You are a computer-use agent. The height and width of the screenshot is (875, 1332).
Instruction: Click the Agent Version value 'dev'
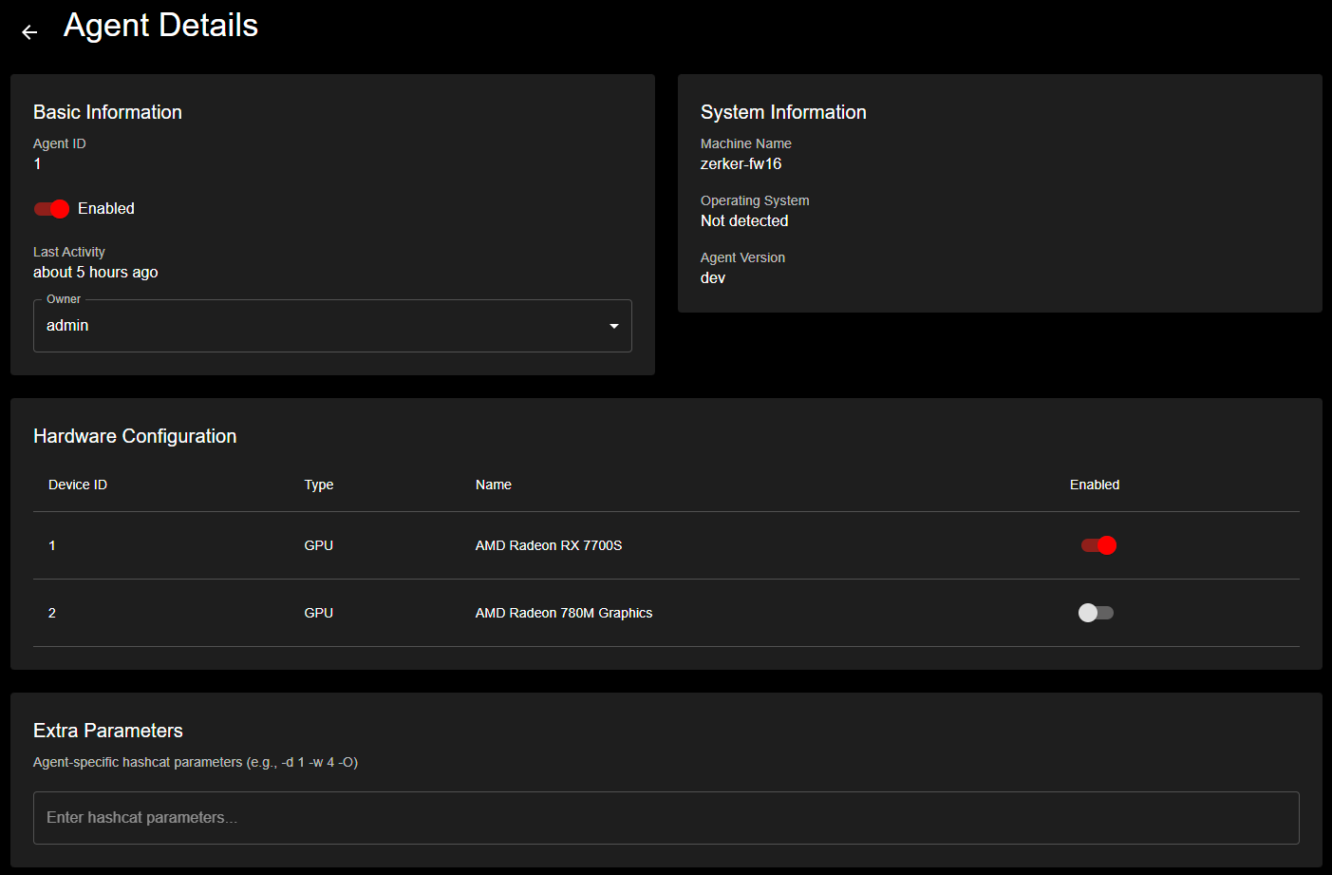click(x=712, y=277)
